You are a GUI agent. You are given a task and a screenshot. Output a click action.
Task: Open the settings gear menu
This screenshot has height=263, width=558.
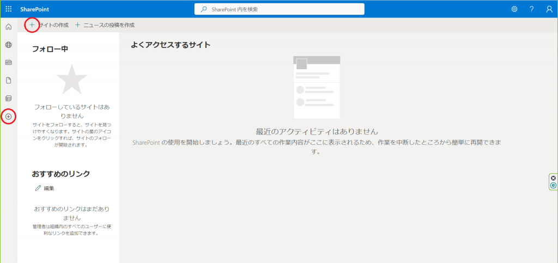pos(514,9)
